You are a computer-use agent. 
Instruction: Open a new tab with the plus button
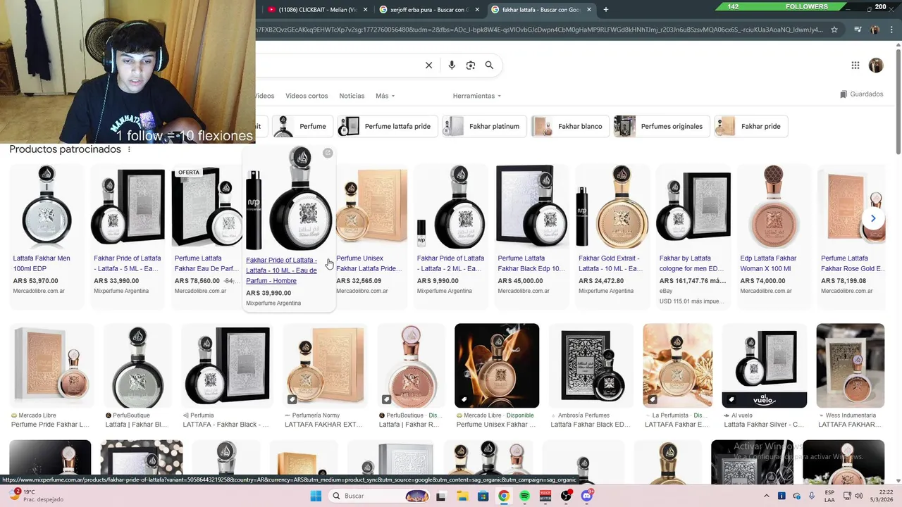click(x=606, y=10)
